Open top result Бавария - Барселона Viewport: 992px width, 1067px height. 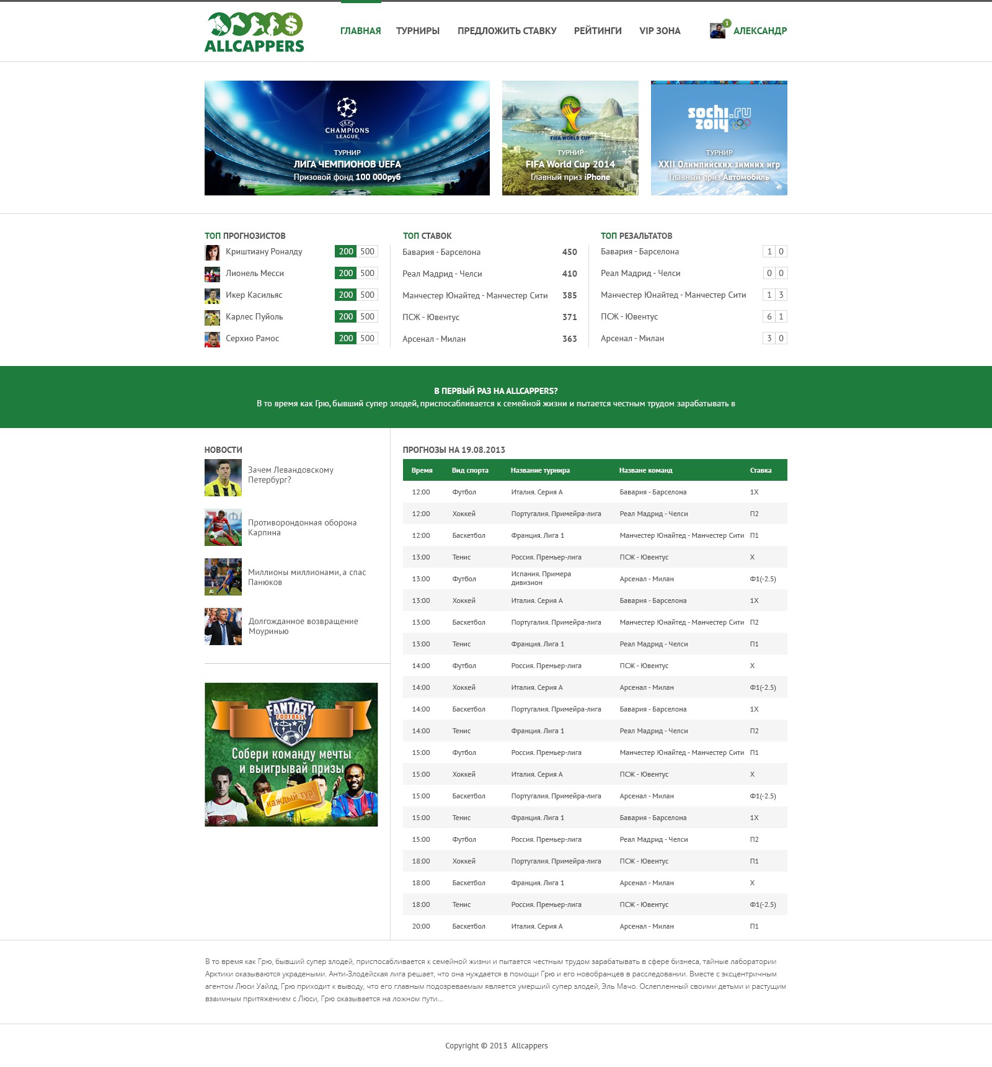coord(640,251)
